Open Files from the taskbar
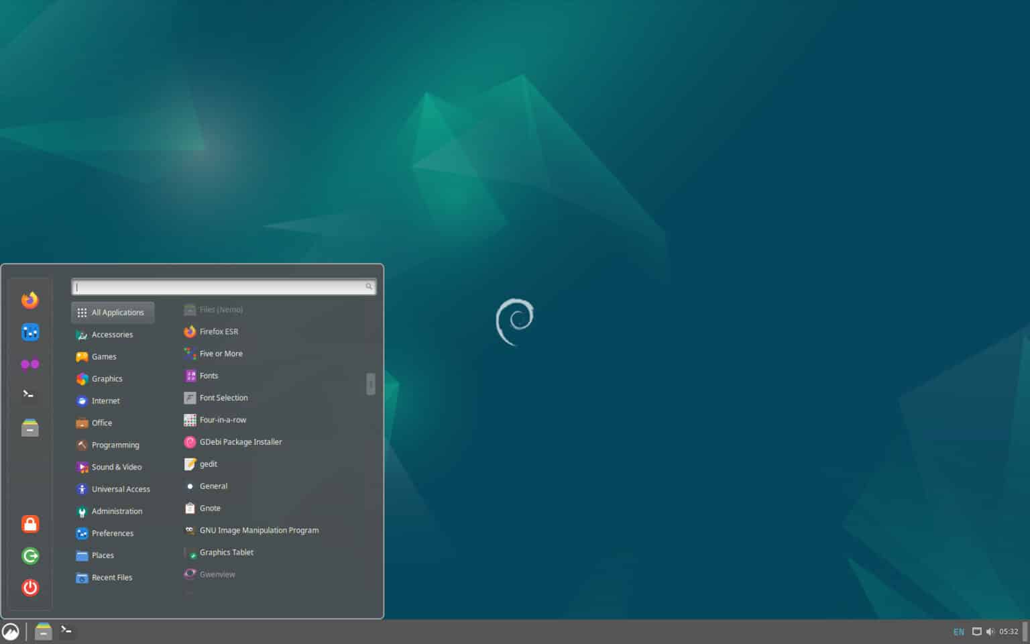The height and width of the screenshot is (644, 1030). [x=43, y=631]
